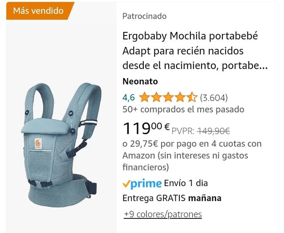Viewport: 284px width, 233px height.
Task: Open the Ergobaby Mochila portabebé product title
Action: 195,50
